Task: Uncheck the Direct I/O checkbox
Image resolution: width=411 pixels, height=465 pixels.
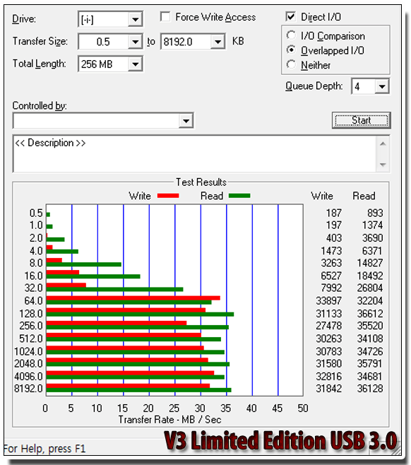Action: pos(291,17)
